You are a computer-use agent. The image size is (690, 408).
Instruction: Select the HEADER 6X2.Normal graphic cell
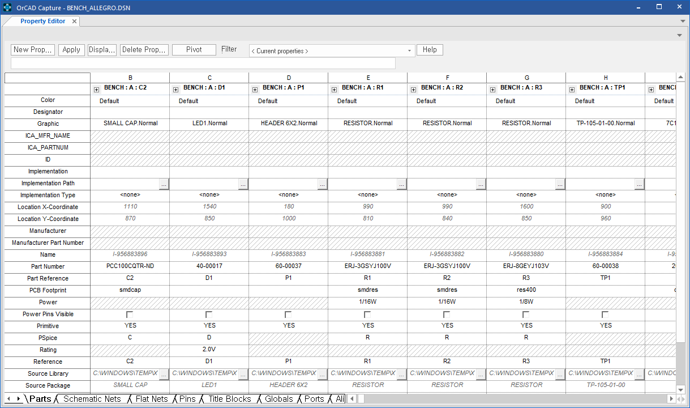[x=289, y=124]
